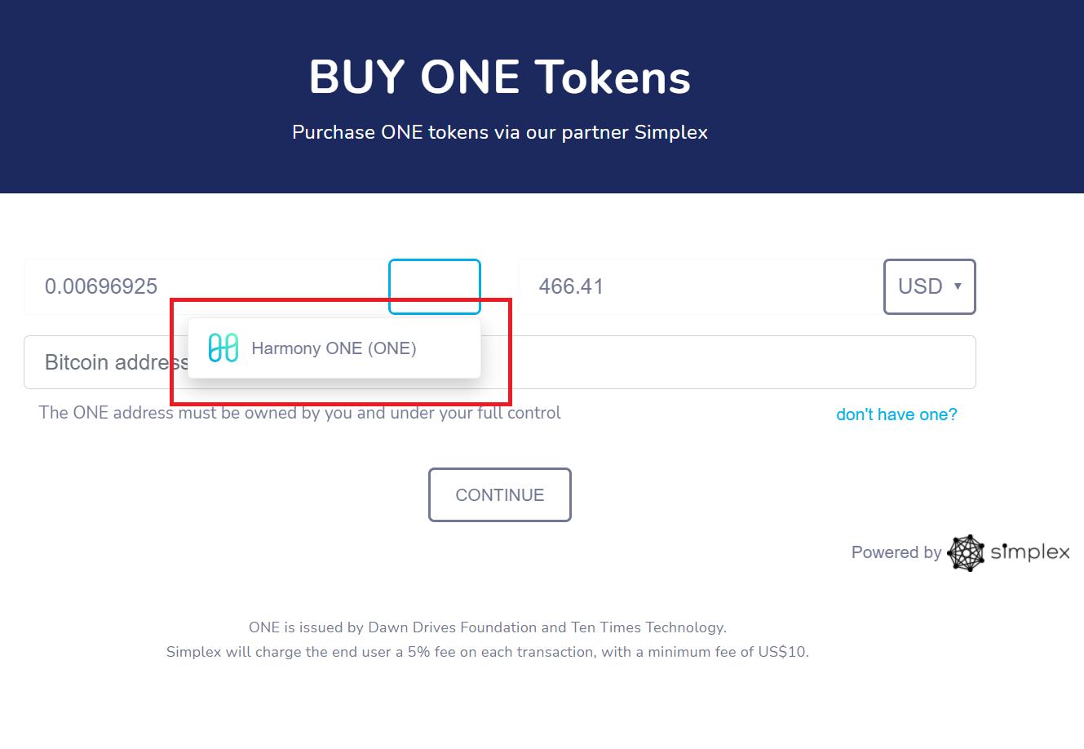Focus the fiat amount field showing 466.41

[x=701, y=286]
